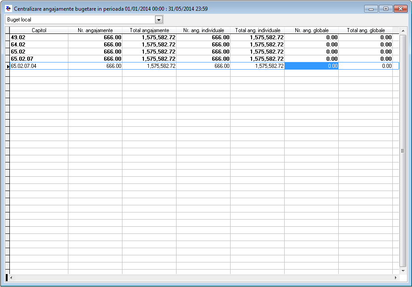
Task: Click the row selector for row 49.02
Action: click(x=8, y=37)
